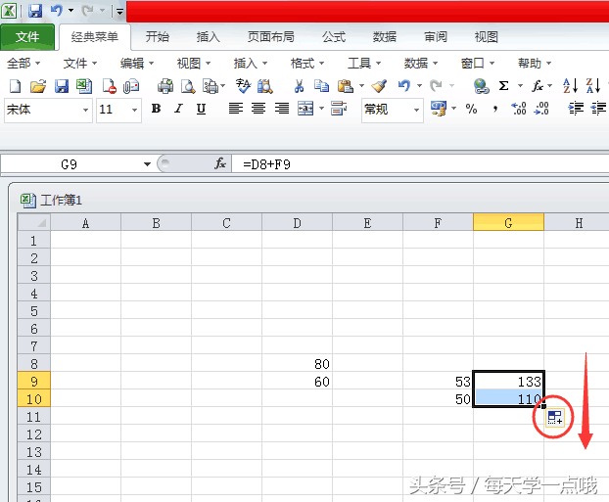Open the 帮助 classic menu

pyautogui.click(x=535, y=63)
